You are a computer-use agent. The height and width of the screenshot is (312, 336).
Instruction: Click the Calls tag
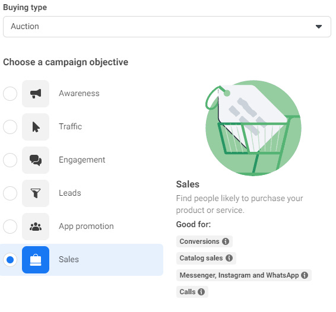192,292
